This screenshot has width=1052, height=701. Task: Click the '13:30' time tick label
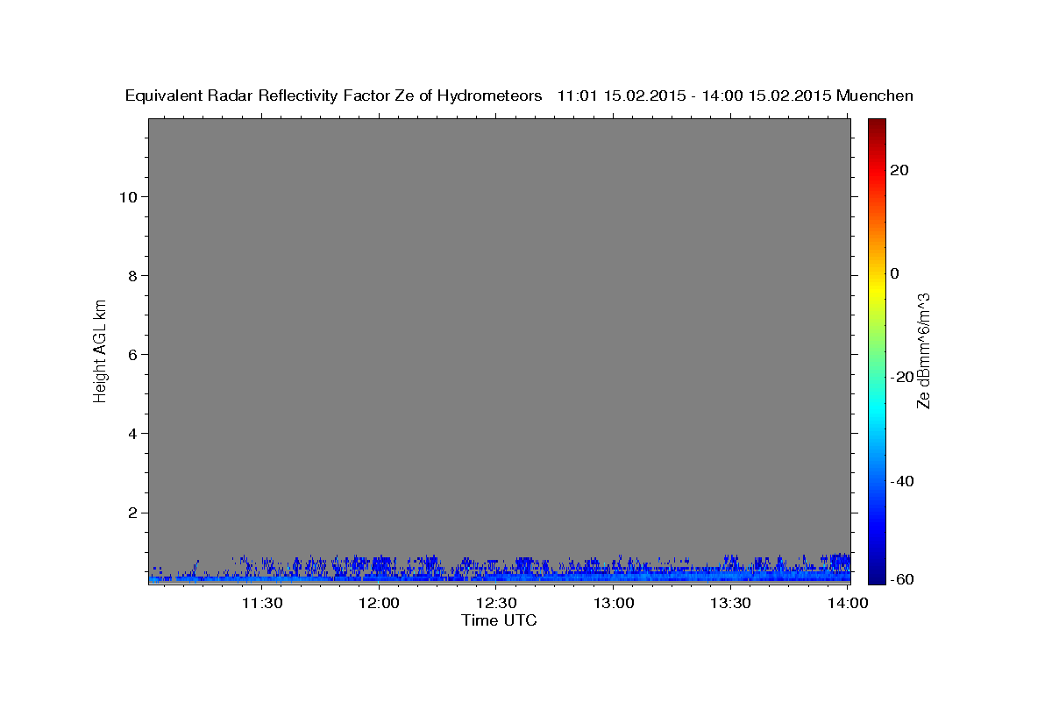tap(730, 603)
